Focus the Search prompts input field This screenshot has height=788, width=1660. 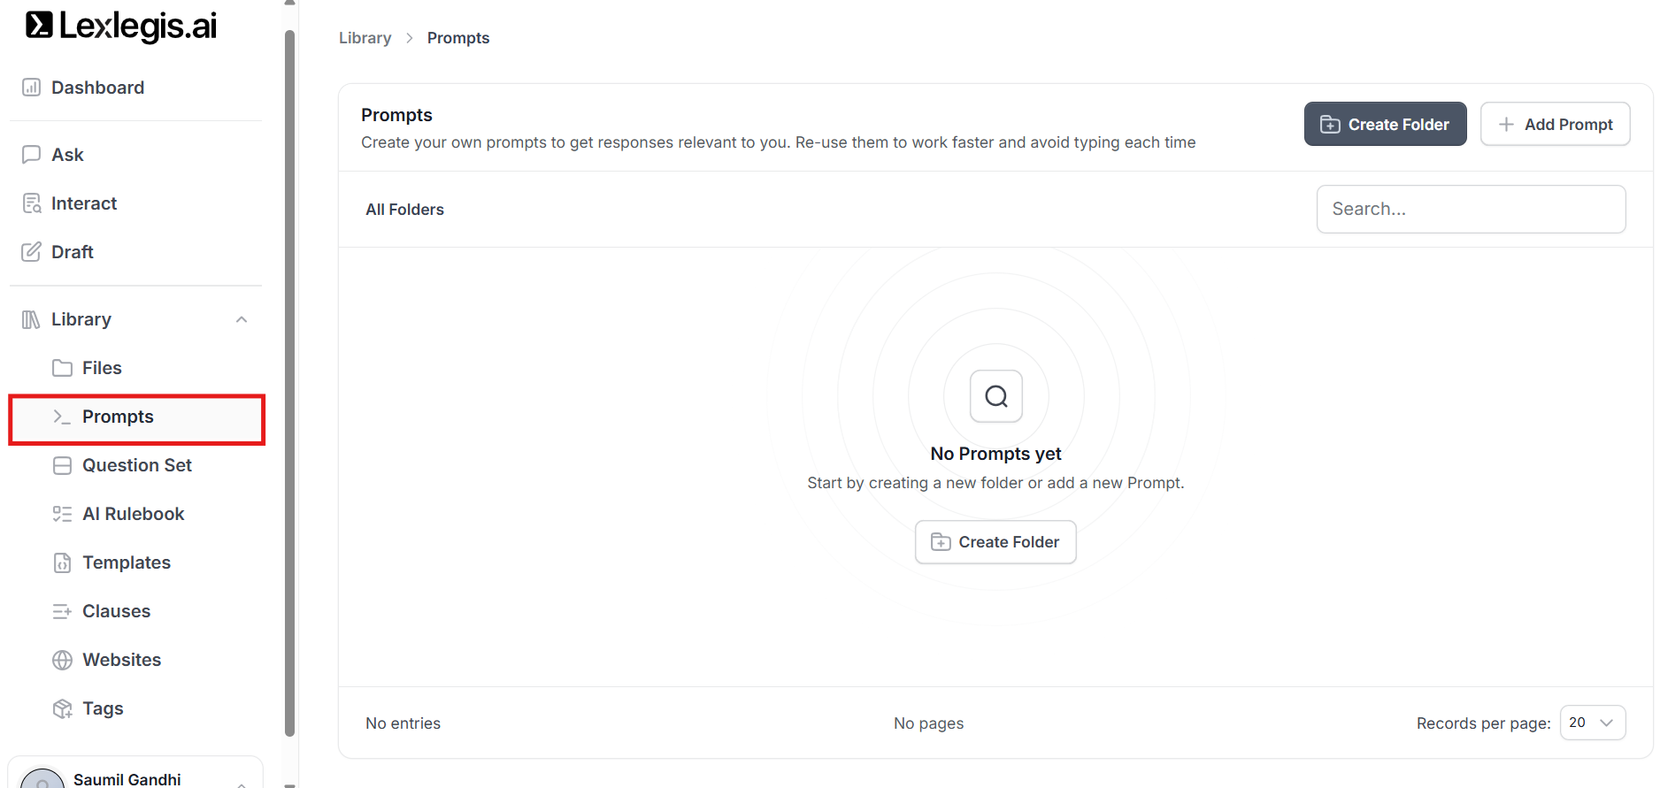1471,209
